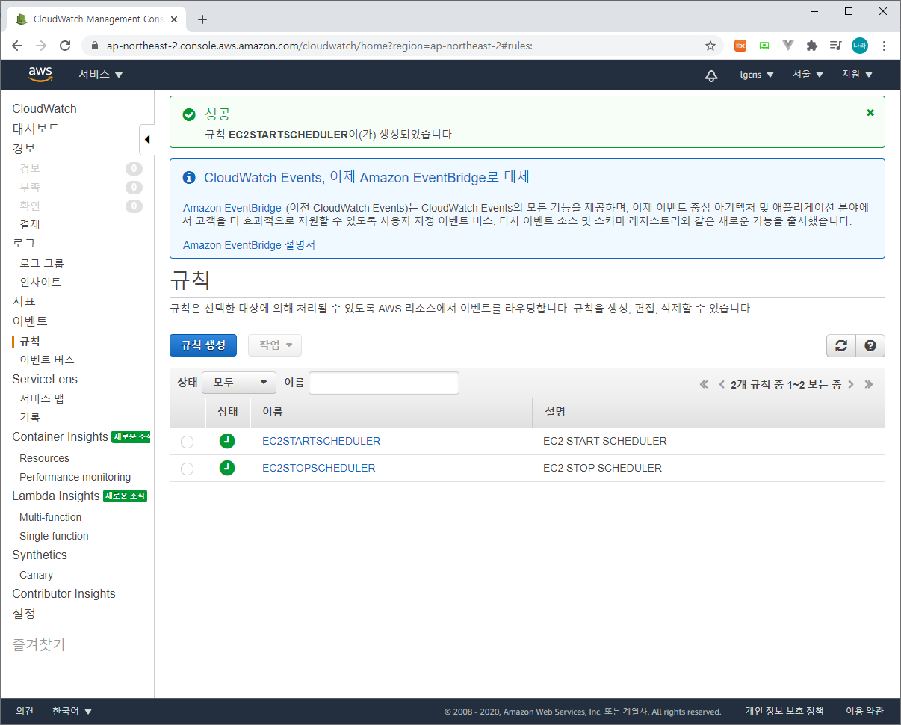Image resolution: width=901 pixels, height=725 pixels.
Task: Click the 규칙 생성 button
Action: (x=203, y=345)
